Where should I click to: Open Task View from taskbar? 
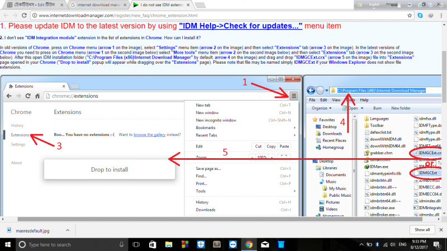click(136, 244)
